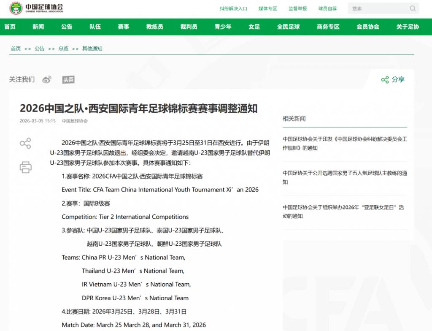Image resolution: width=432 pixels, height=331 pixels.
Task: Open the 赛事 navigation menu
Action: coord(123,27)
